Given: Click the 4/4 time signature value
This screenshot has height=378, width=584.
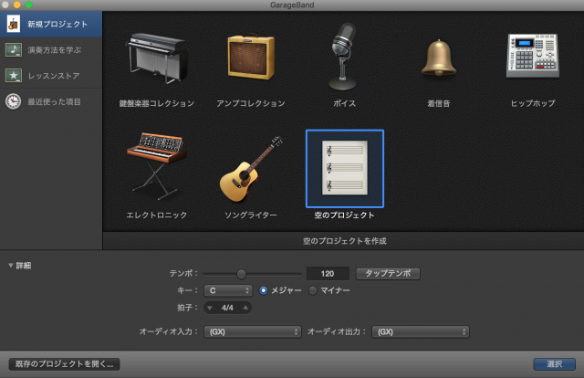Looking at the screenshot, I should coord(227,308).
